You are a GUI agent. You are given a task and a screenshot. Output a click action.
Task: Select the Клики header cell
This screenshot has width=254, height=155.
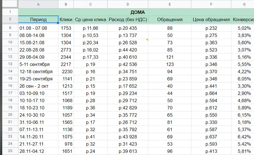pos(66,19)
